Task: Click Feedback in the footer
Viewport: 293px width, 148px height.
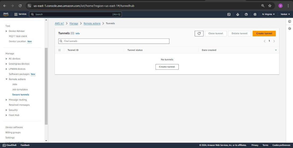Action: point(25,145)
